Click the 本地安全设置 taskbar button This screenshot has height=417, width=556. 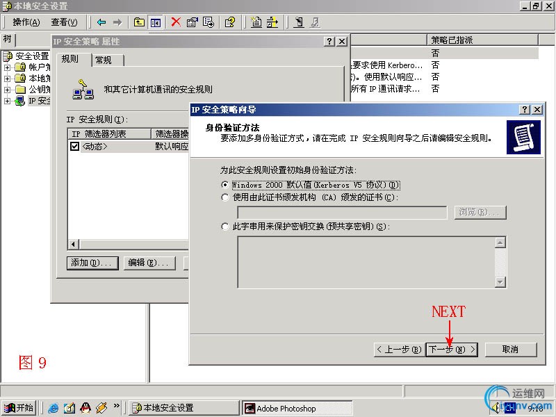coord(183,408)
